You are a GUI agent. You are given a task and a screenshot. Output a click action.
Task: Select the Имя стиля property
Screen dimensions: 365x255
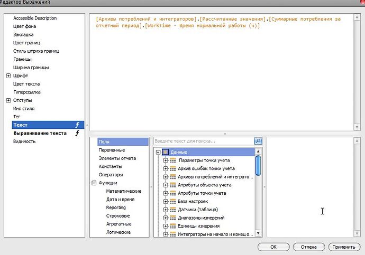pos(24,108)
